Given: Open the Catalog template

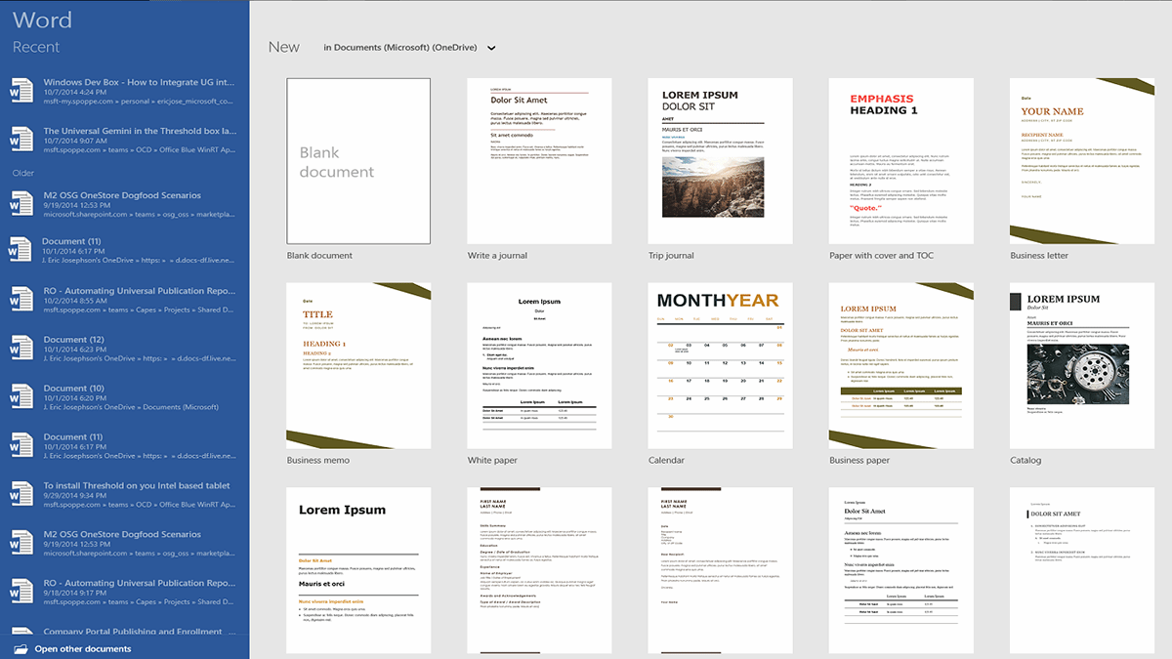Looking at the screenshot, I should click(x=1082, y=366).
